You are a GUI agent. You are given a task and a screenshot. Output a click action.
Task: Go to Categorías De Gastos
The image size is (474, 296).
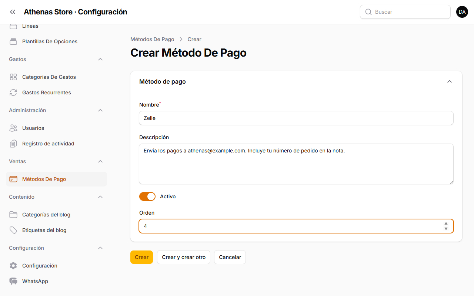(56, 77)
